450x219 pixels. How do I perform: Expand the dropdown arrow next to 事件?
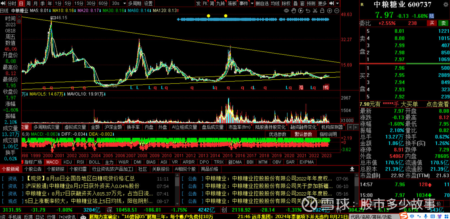(252, 3)
